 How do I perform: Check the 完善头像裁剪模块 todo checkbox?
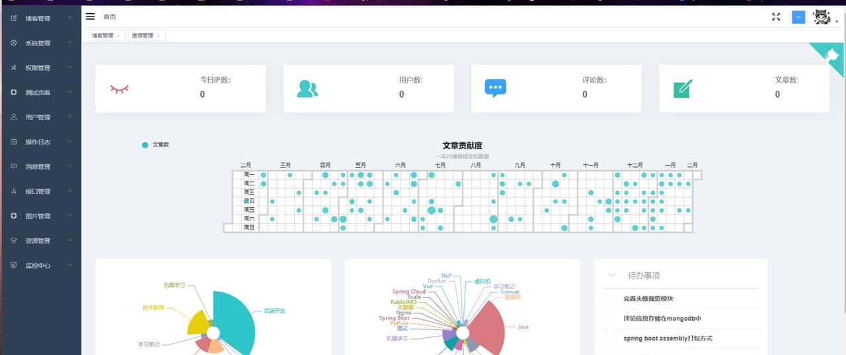click(609, 298)
